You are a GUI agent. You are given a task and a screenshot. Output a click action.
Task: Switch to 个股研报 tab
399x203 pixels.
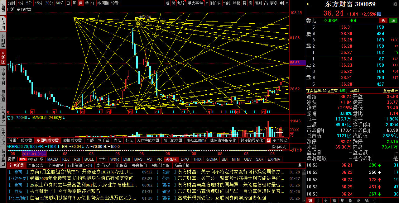click(x=55, y=165)
